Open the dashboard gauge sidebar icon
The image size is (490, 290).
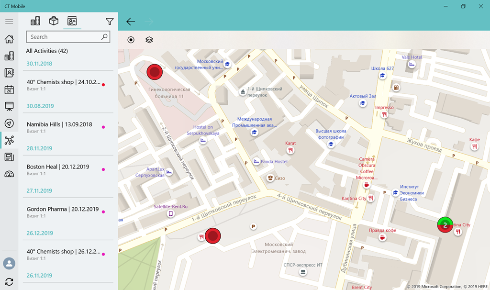click(x=9, y=174)
